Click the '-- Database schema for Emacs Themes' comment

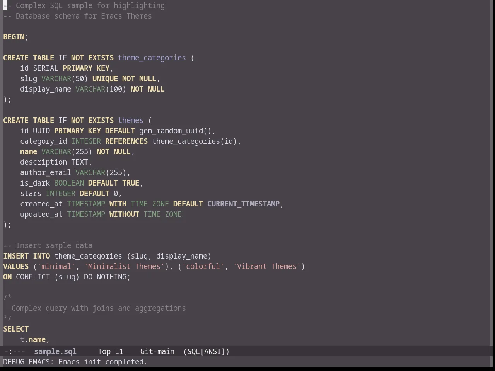click(77, 16)
